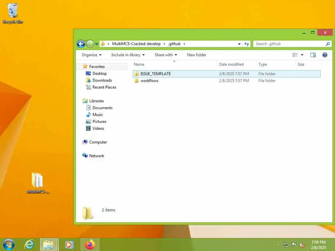Click File folder type of workflows
The width and height of the screenshot is (335, 251).
click(x=267, y=81)
